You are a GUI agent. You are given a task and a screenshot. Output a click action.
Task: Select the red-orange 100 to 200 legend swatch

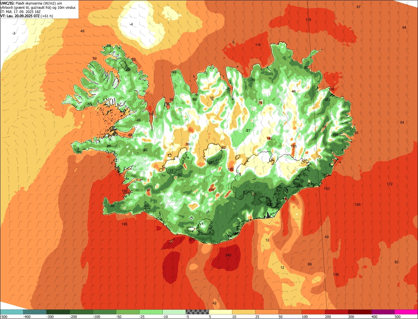pyautogui.click(x=313, y=312)
